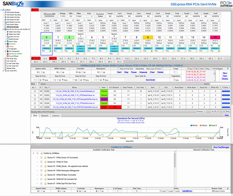Click the Quarch Setup icon
Image resolution: width=233 pixels, height=196 pixels.
[x=8, y=41]
